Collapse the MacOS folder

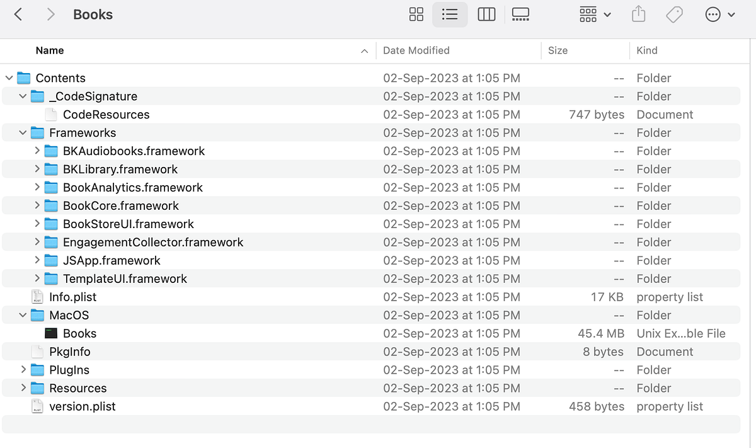coord(23,315)
